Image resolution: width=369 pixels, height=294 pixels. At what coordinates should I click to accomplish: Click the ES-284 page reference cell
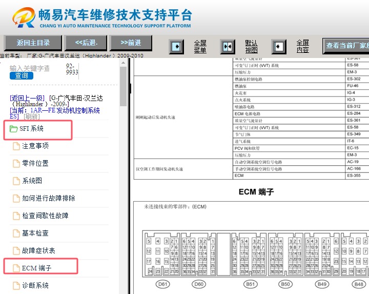point(357,113)
